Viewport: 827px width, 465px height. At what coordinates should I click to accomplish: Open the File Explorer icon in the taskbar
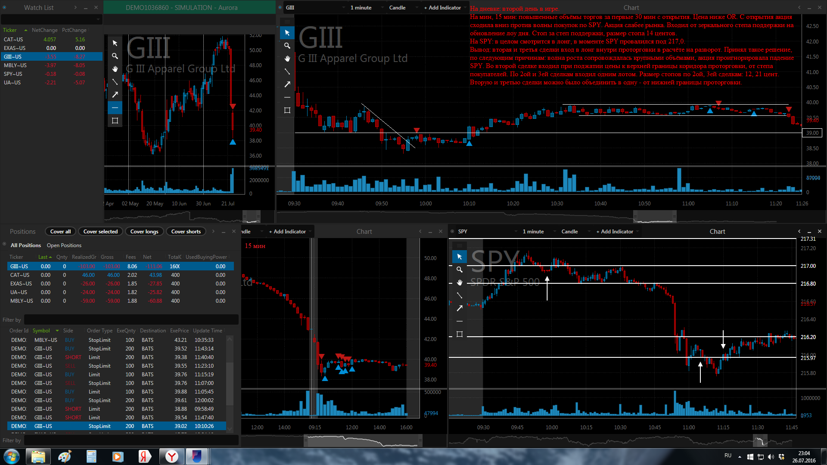[x=38, y=456]
